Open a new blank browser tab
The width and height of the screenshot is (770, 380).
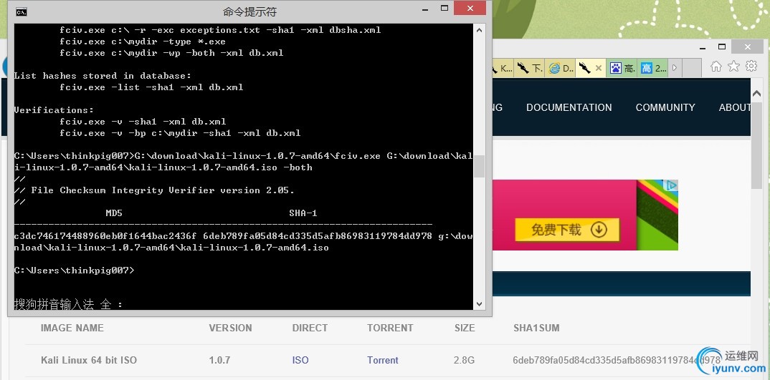coord(691,68)
